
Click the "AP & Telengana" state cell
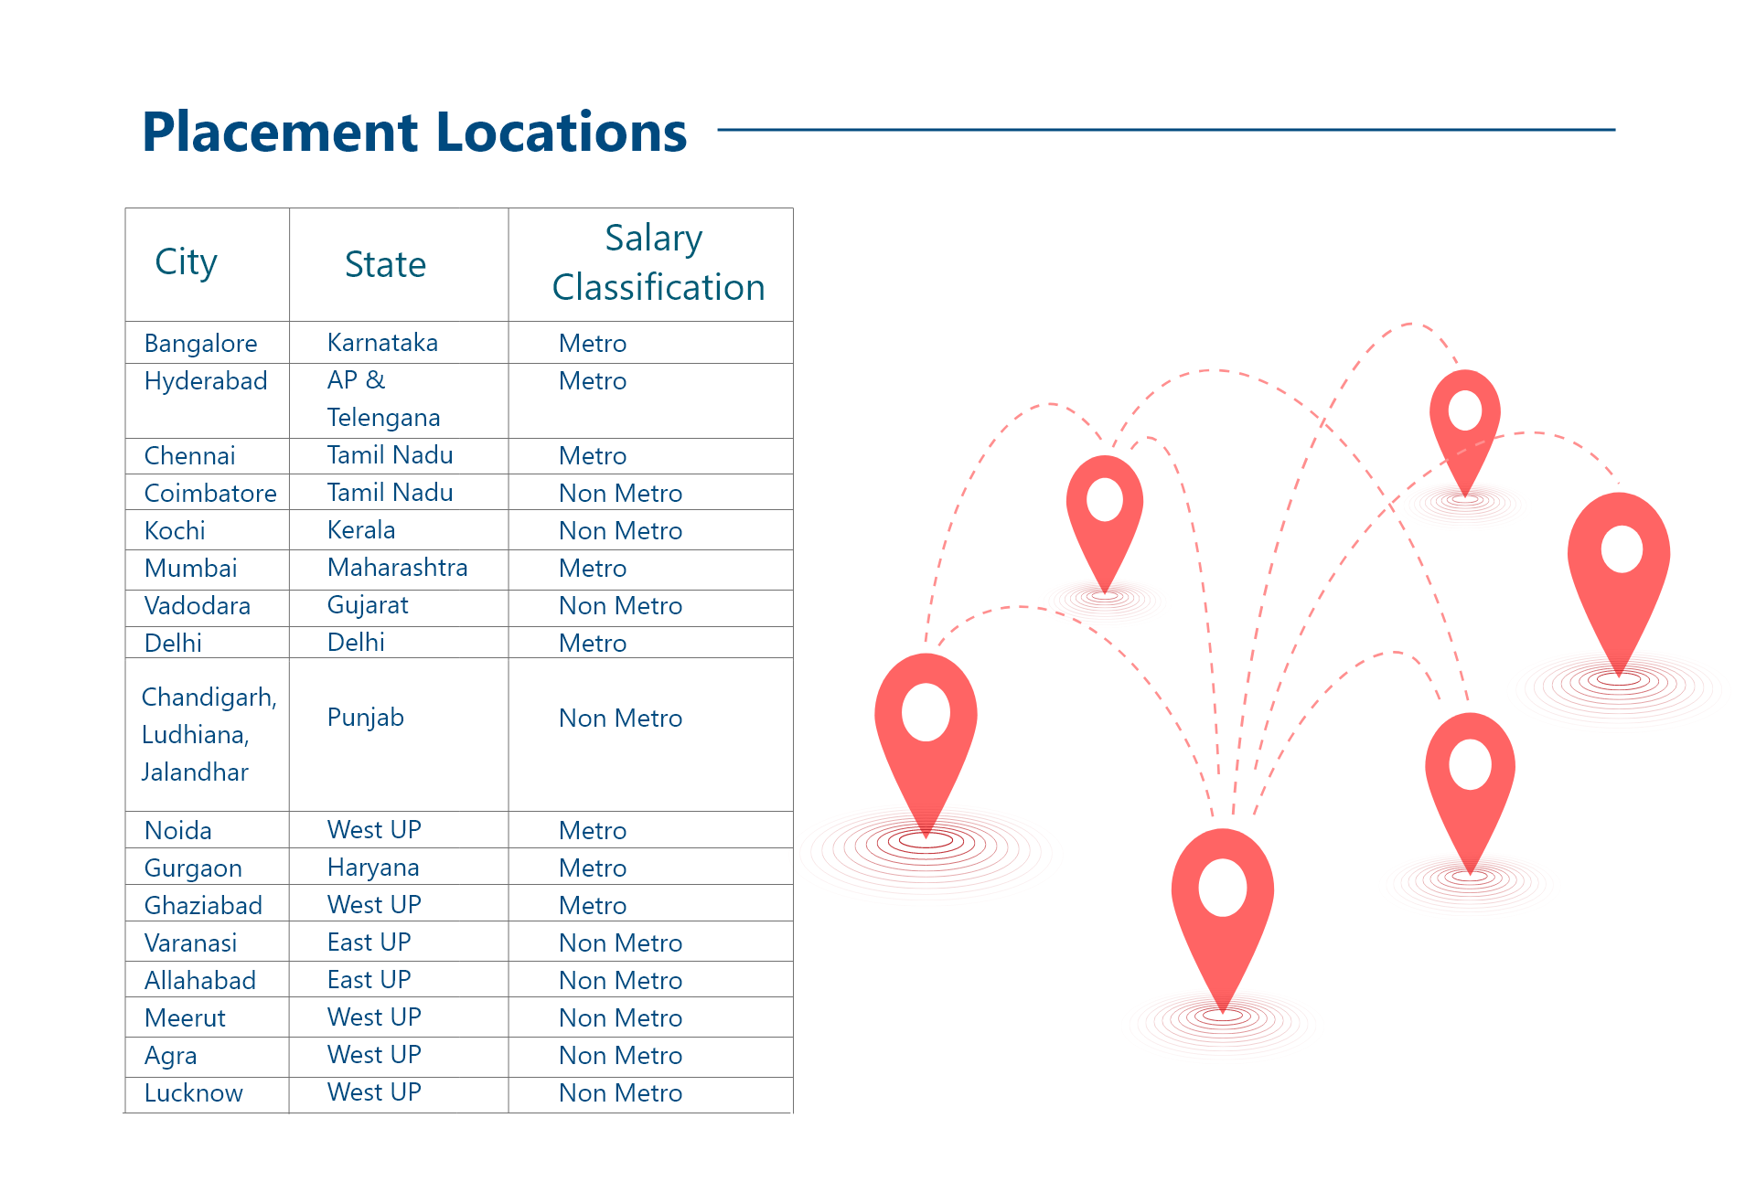(383, 399)
